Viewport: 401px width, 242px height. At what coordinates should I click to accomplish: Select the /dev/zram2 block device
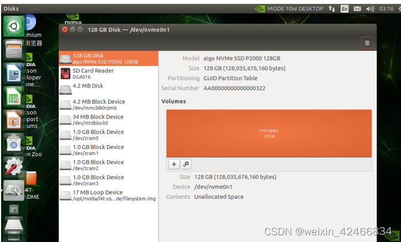pos(109,164)
